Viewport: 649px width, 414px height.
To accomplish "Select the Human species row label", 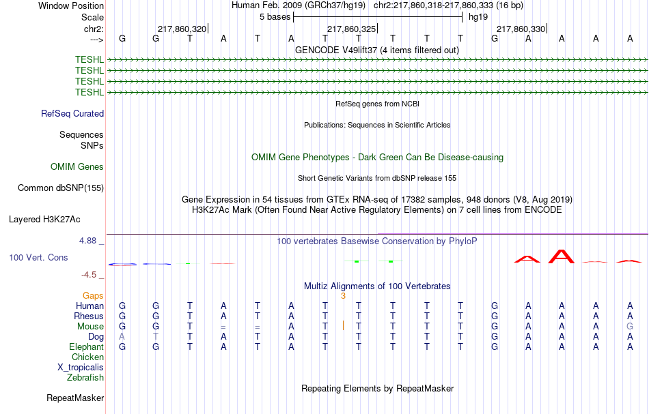I will pos(89,306).
